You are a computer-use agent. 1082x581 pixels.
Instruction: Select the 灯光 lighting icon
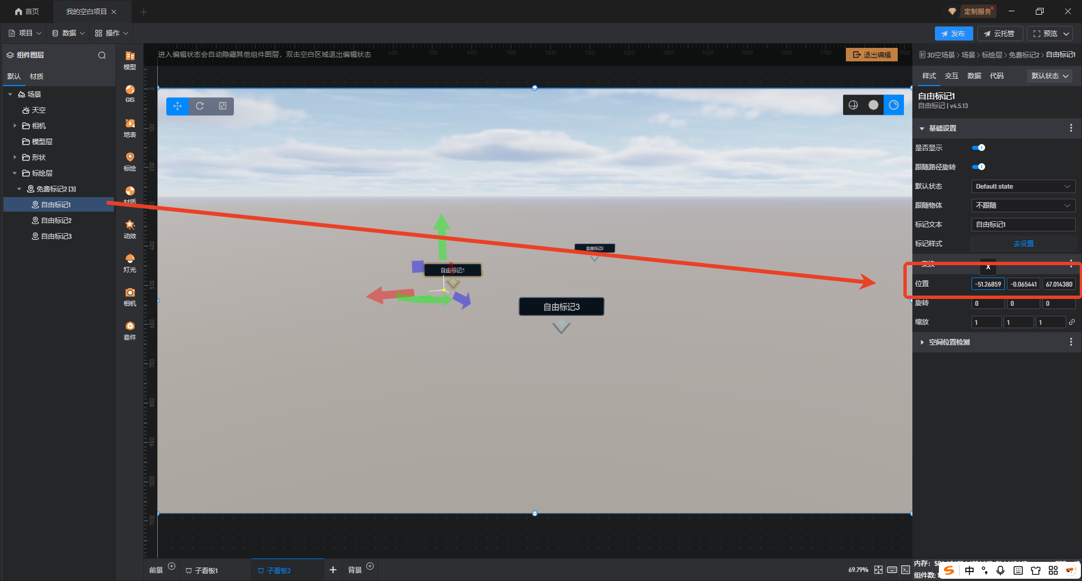click(130, 262)
